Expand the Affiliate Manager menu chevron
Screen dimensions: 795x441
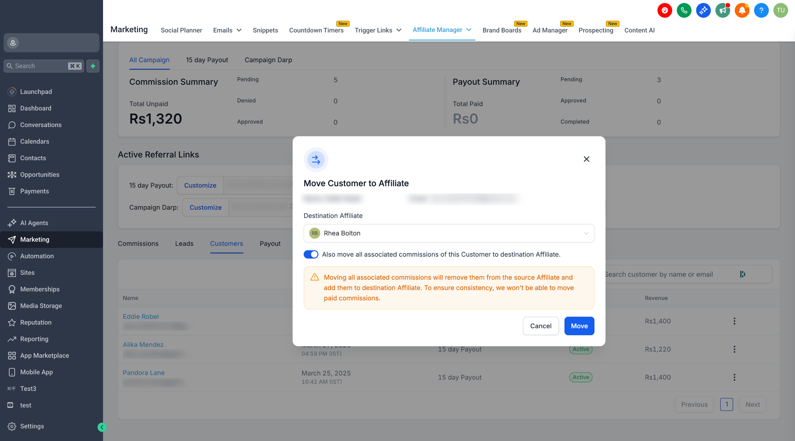pos(469,30)
